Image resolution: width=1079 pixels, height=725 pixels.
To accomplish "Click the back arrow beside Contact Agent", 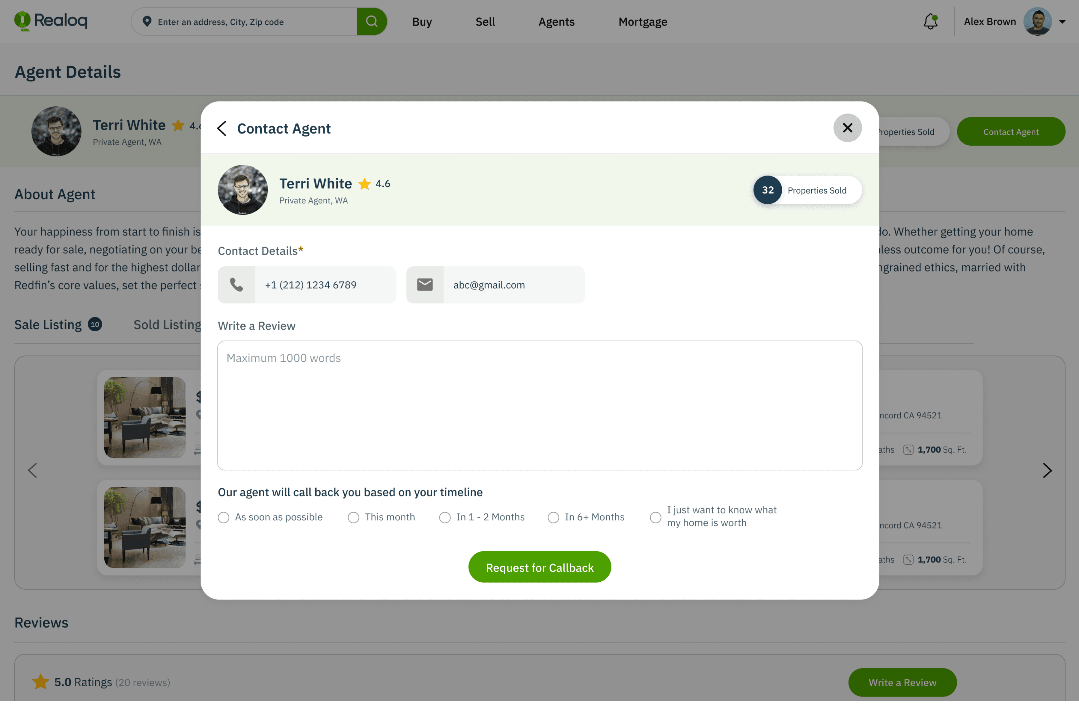I will coord(222,129).
